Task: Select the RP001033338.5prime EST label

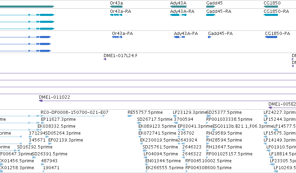Action: pyautogui.click(x=229, y=119)
